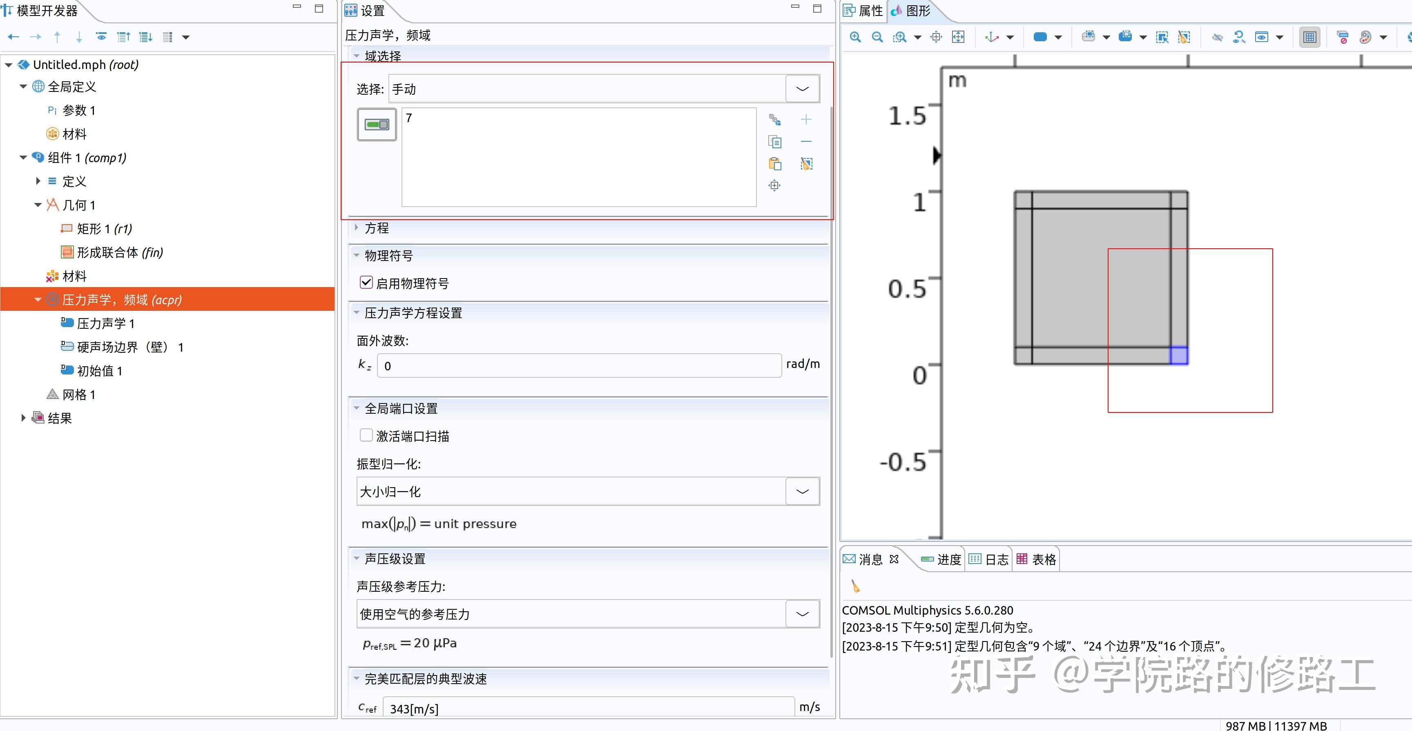Select the 硬声场边界（壁）1 node
The image size is (1412, 731).
122,347
